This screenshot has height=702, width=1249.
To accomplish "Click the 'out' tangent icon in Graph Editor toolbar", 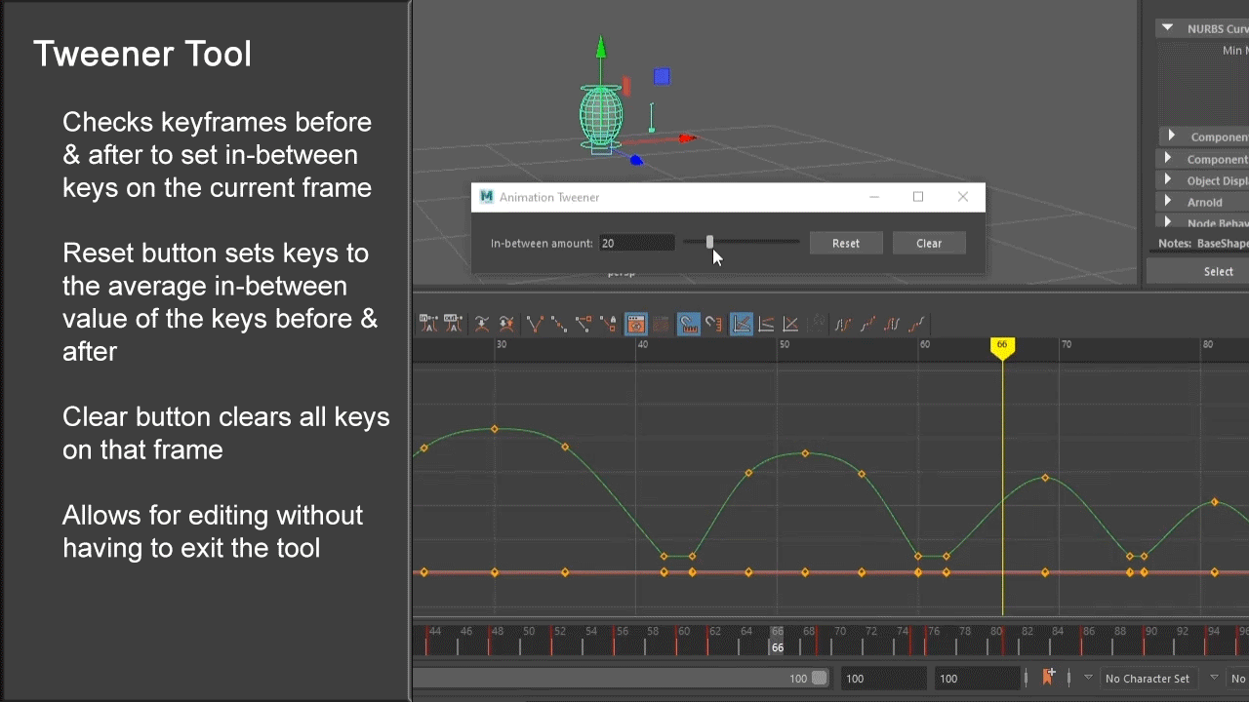I will (454, 324).
